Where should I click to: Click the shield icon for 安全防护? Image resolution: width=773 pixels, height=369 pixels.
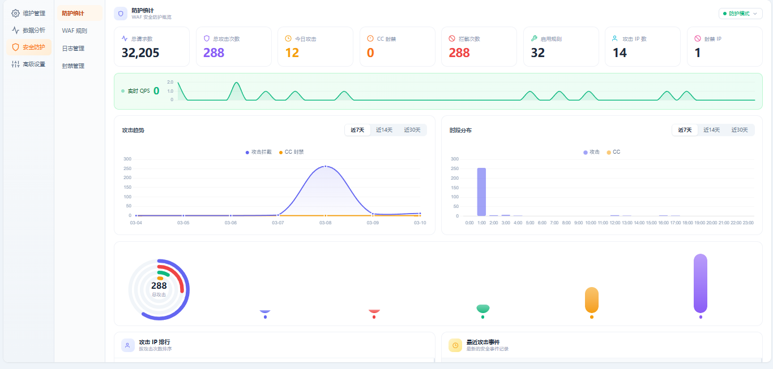coord(15,47)
